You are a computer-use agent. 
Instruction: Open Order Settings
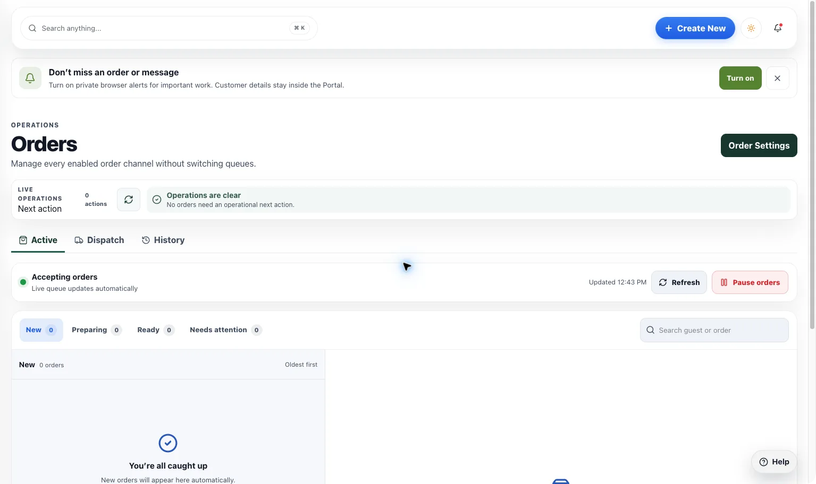tap(759, 145)
